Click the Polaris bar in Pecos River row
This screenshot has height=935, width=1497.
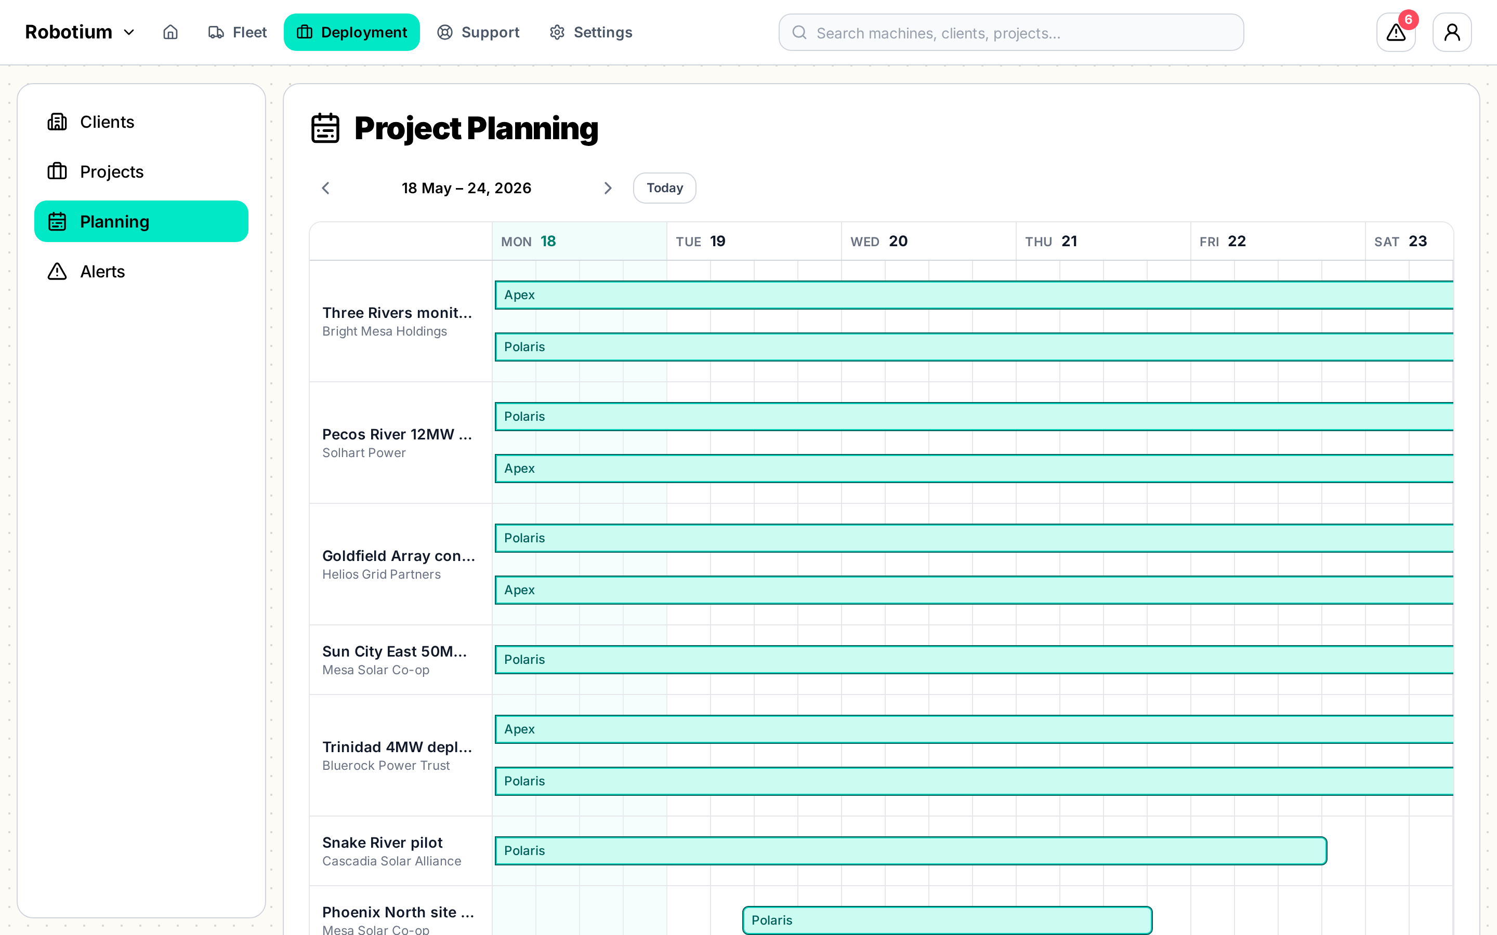(974, 417)
